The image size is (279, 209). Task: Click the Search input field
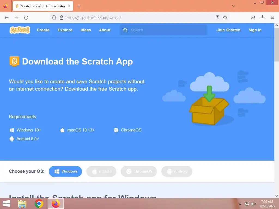click(x=163, y=30)
